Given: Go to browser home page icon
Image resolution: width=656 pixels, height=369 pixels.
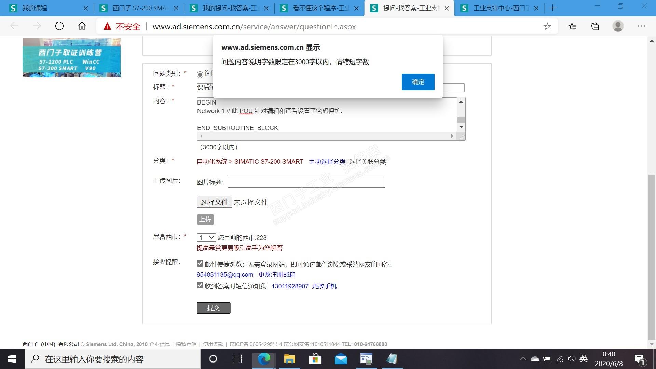Looking at the screenshot, I should pos(82,26).
